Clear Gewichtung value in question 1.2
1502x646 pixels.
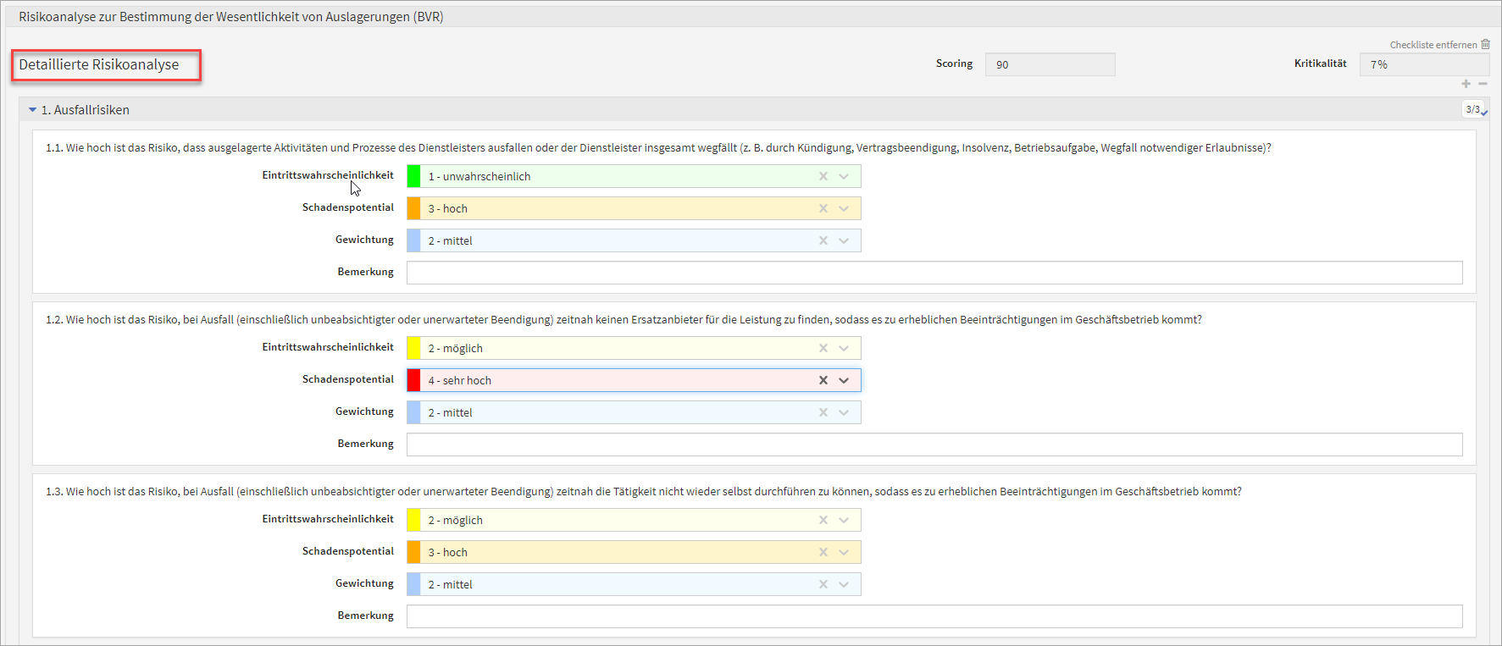(x=823, y=412)
